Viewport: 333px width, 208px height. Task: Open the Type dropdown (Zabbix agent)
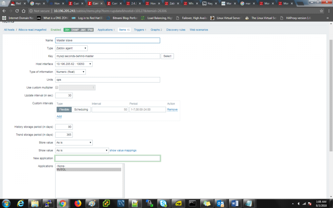[x=71, y=48]
